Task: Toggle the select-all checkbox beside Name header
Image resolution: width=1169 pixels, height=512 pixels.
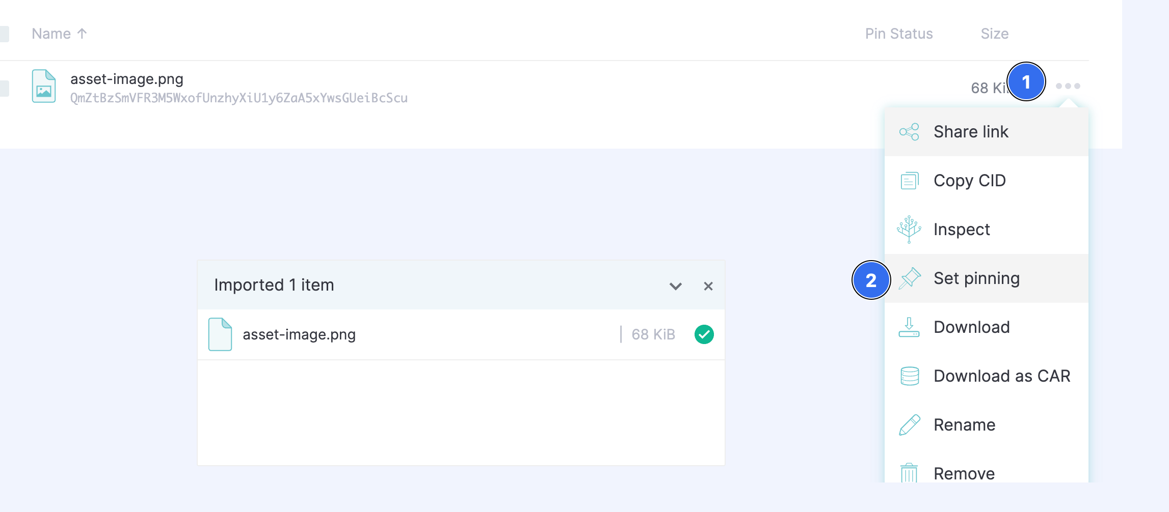Action: pos(4,34)
